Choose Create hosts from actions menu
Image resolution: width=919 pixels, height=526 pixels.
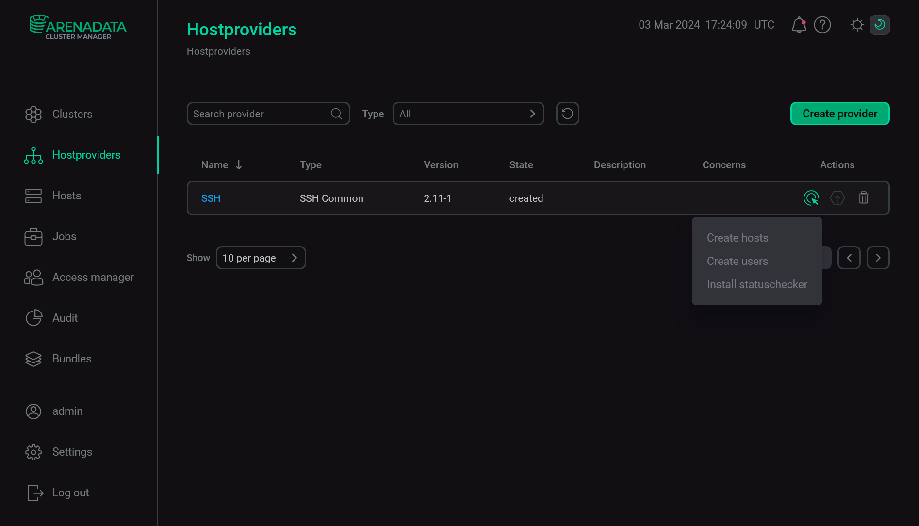coord(738,238)
